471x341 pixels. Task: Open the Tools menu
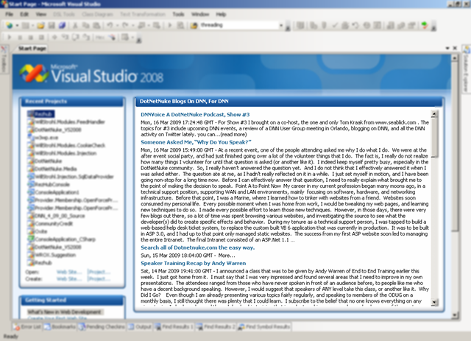[178, 14]
